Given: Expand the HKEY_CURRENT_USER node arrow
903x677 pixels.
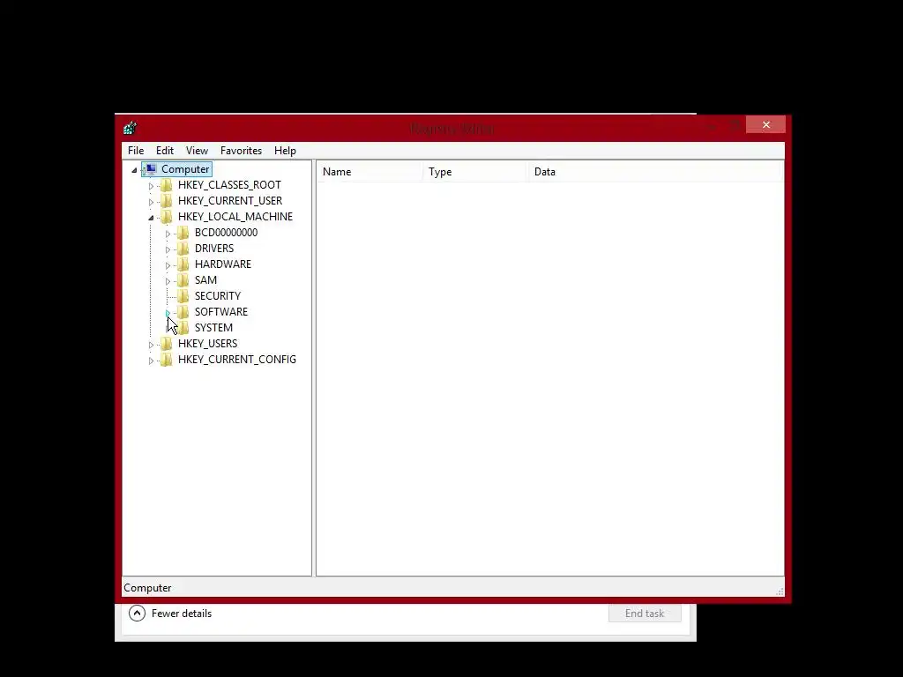Looking at the screenshot, I should coord(151,202).
